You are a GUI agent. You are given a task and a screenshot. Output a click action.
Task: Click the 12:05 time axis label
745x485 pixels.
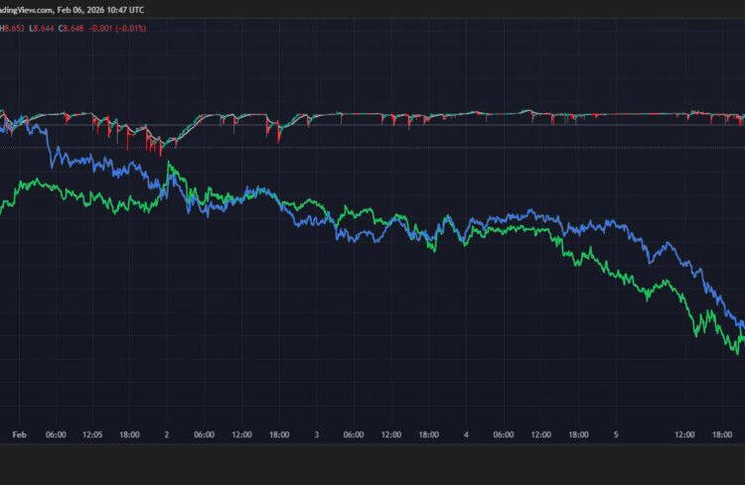point(92,434)
